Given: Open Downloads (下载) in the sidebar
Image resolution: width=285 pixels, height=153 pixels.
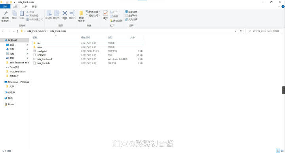Looking at the screenshot, I should click(12, 49).
